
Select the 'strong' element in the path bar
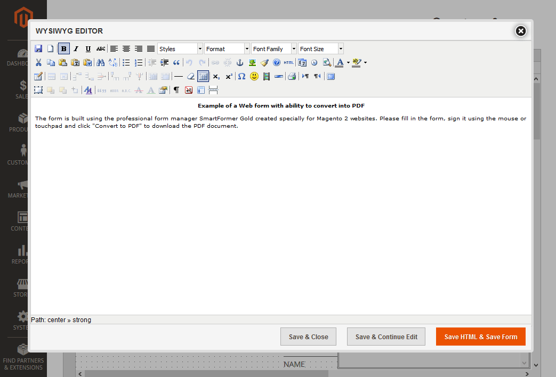82,320
